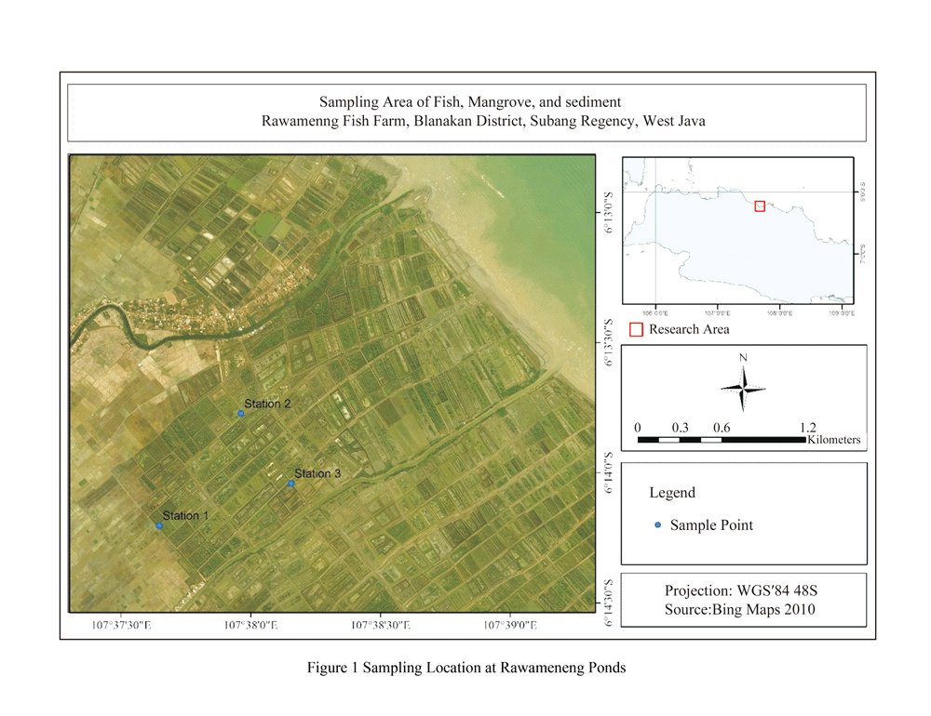Viewport: 931px width, 716px height.
Task: Select the "Station 2" map label
Action: (x=268, y=404)
